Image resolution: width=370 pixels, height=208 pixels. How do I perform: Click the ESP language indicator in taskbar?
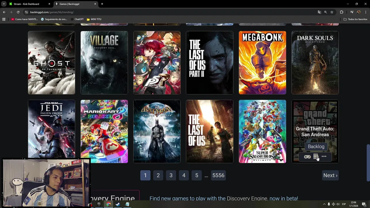tap(344, 204)
